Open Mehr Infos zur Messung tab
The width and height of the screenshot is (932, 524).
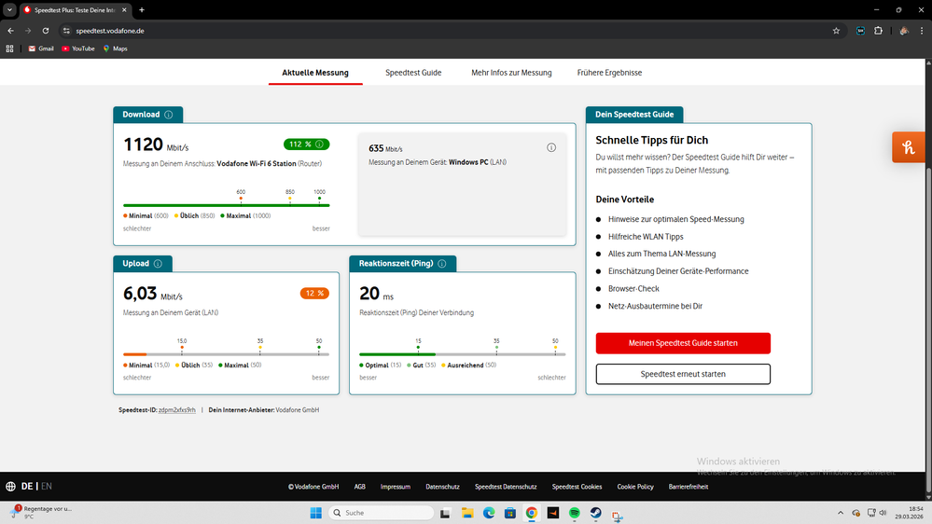point(511,73)
